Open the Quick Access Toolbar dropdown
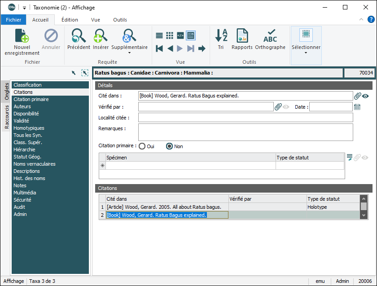Image resolution: width=377 pixels, height=286 pixels. pos(24,8)
